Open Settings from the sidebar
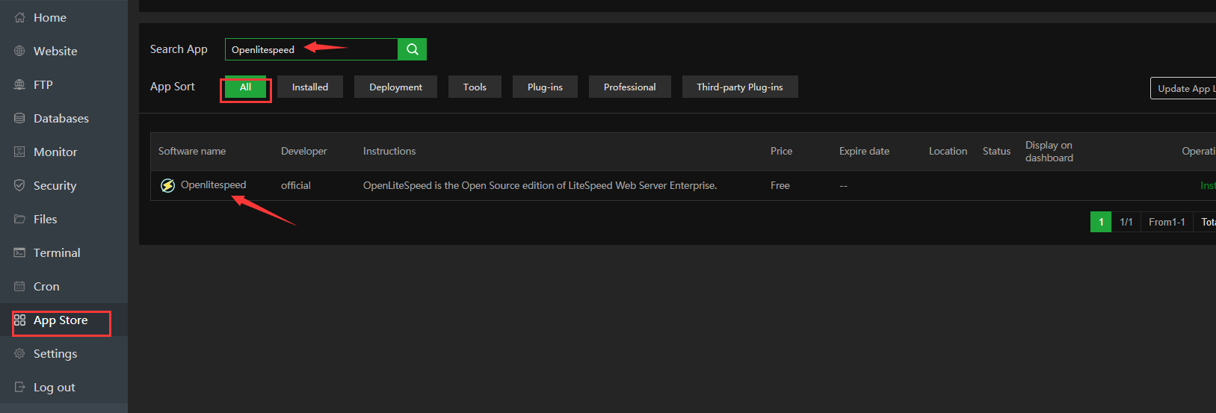 55,354
